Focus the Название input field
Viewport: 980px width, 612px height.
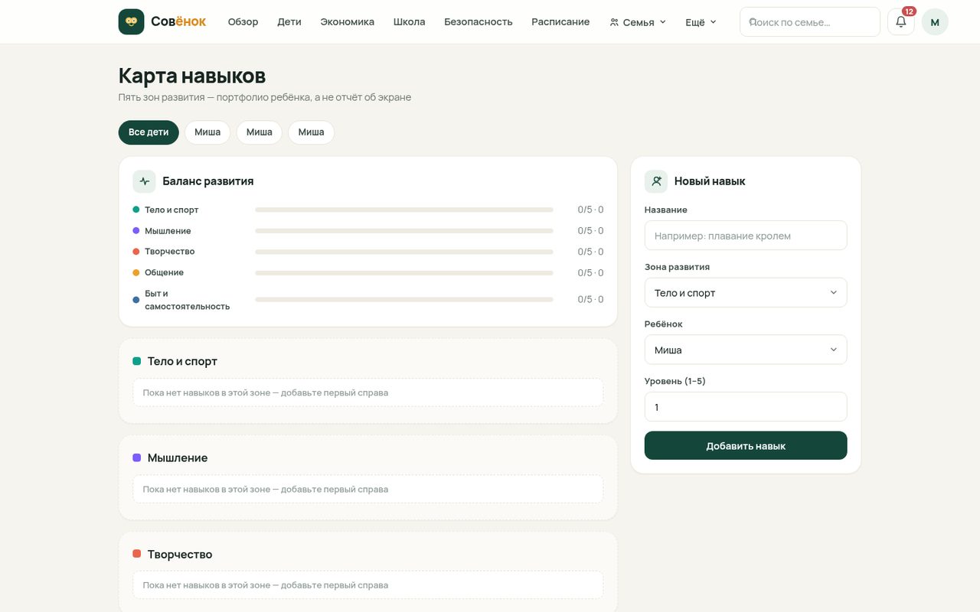click(x=746, y=236)
